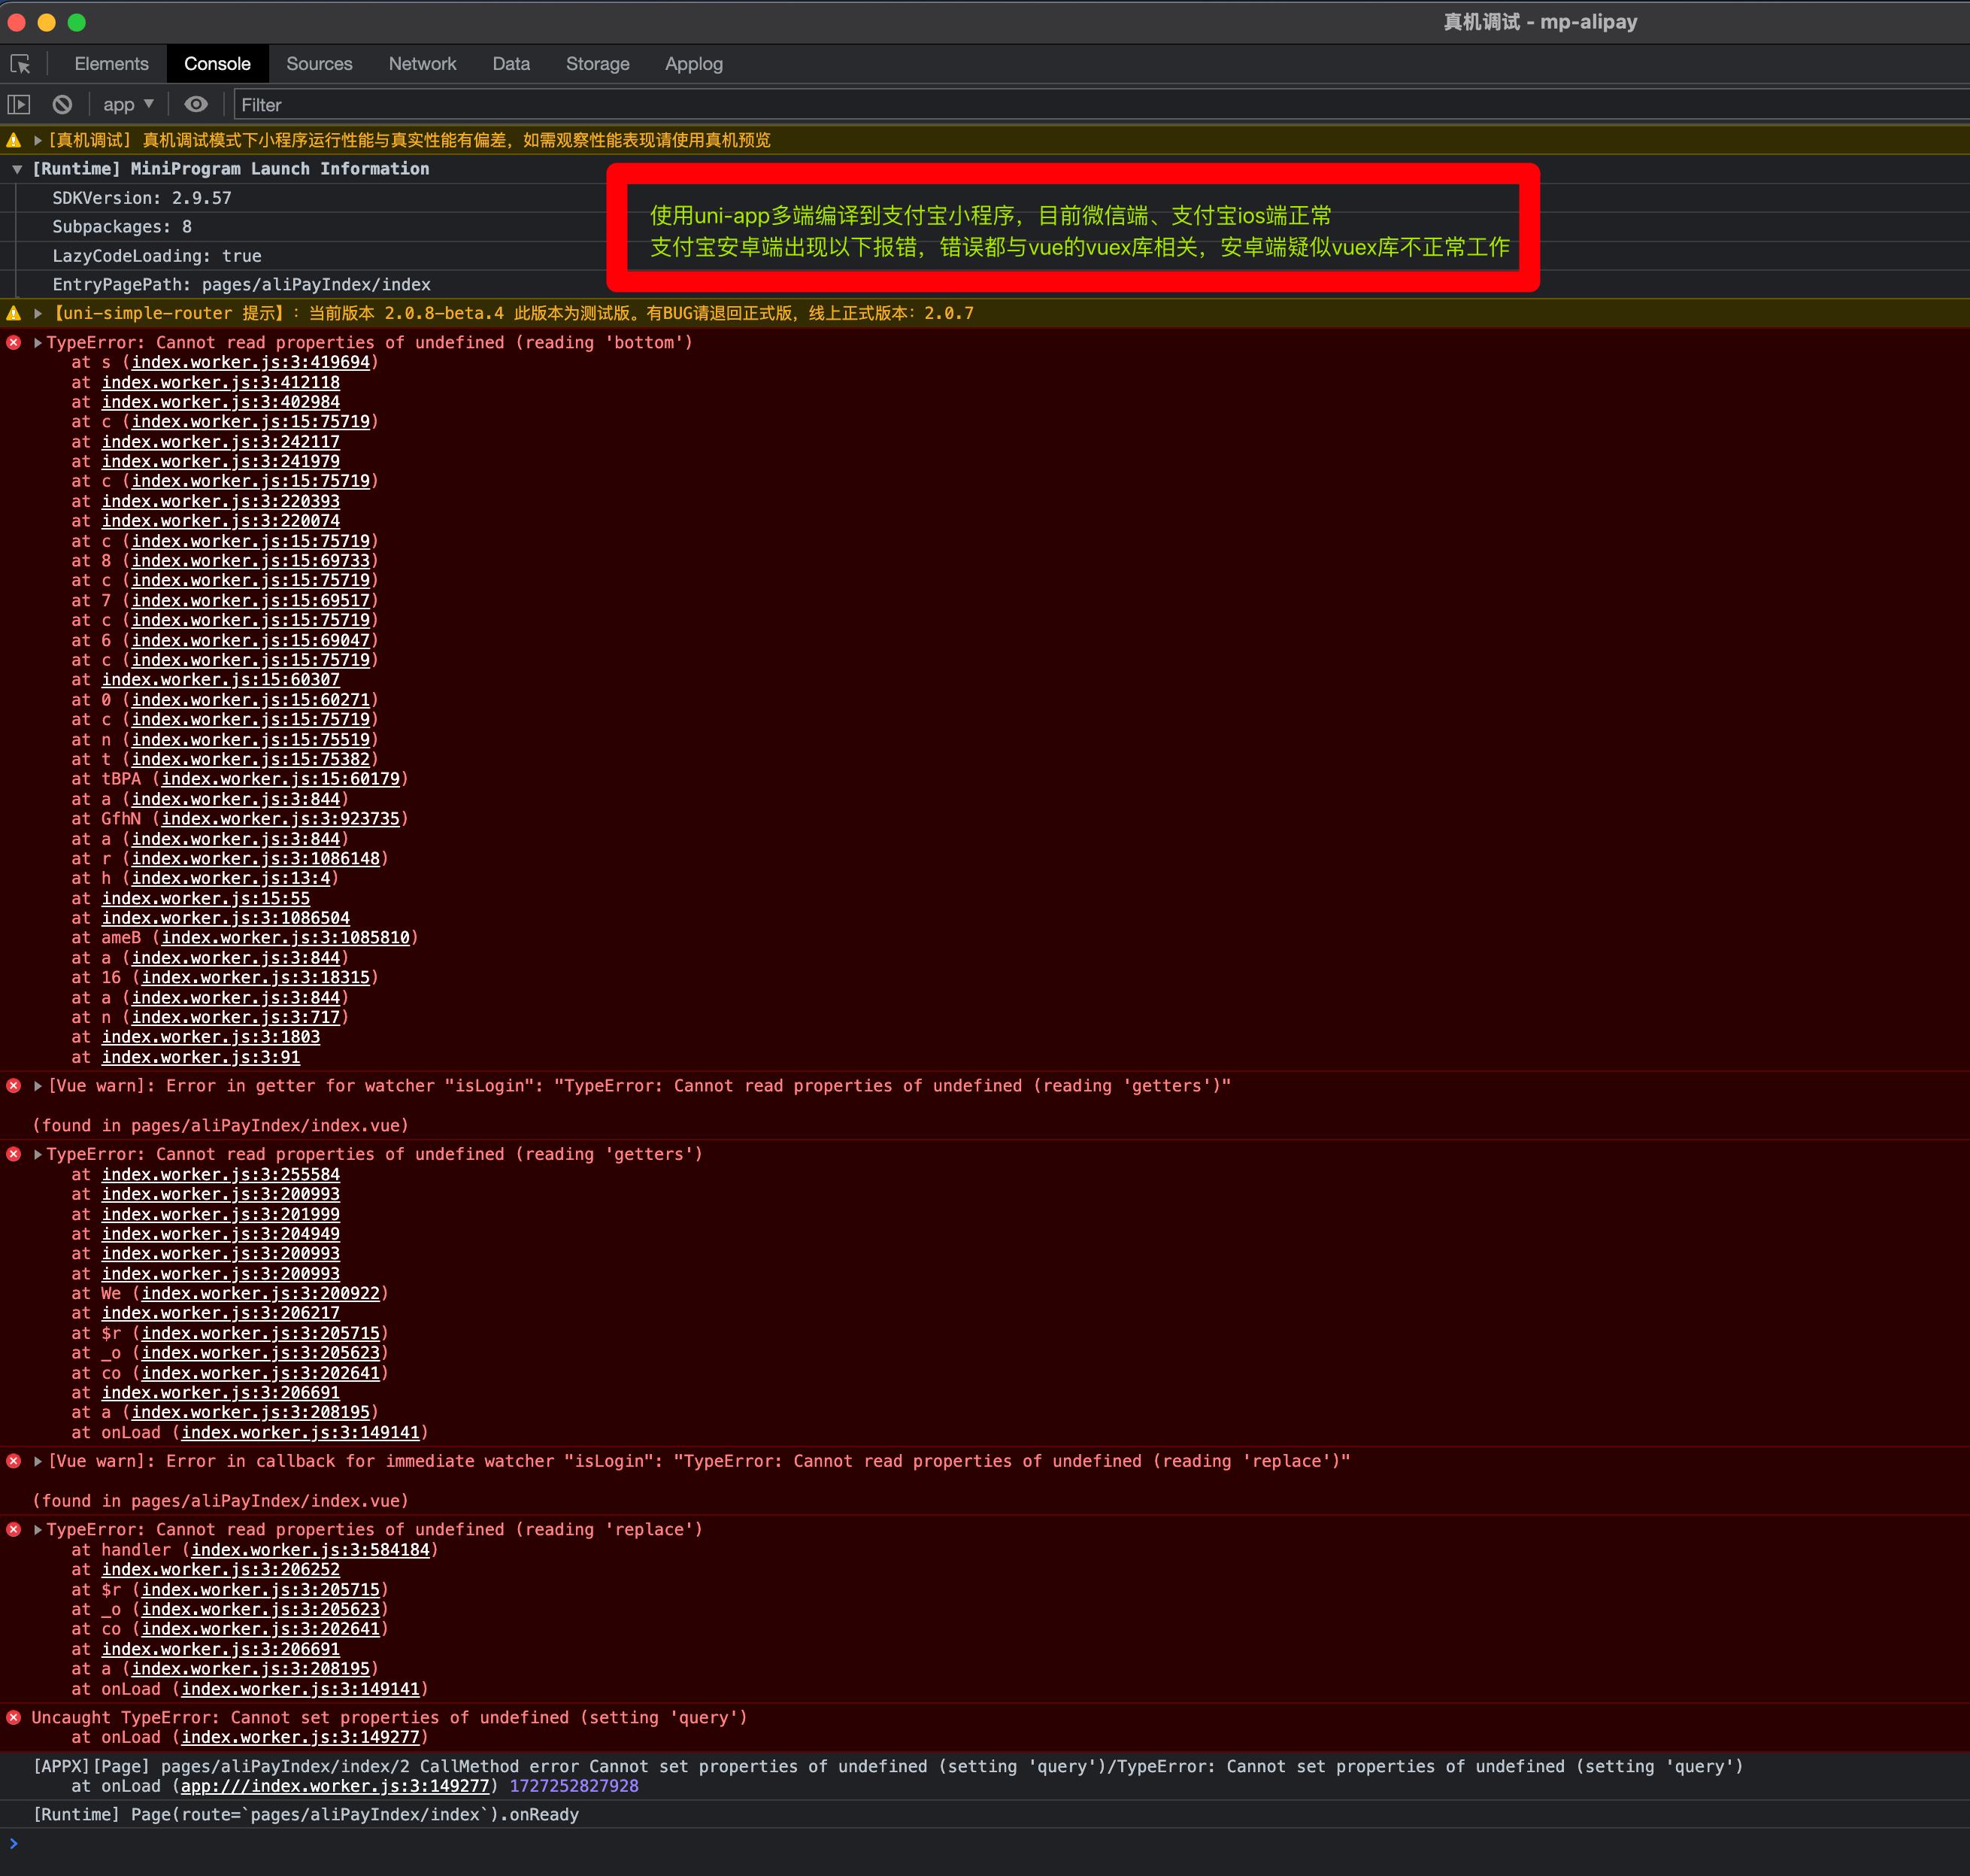Open the app context dropdown
Screen dimensions: 1970x1876
128,104
